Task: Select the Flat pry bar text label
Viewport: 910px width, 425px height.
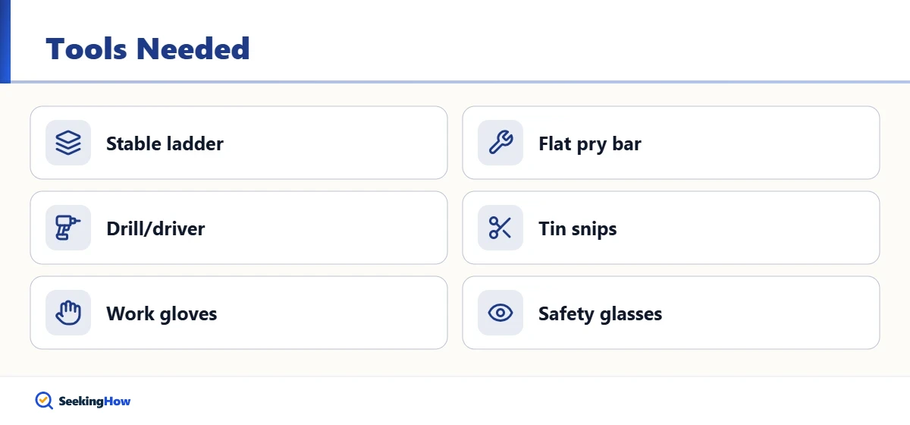Action: tap(590, 143)
